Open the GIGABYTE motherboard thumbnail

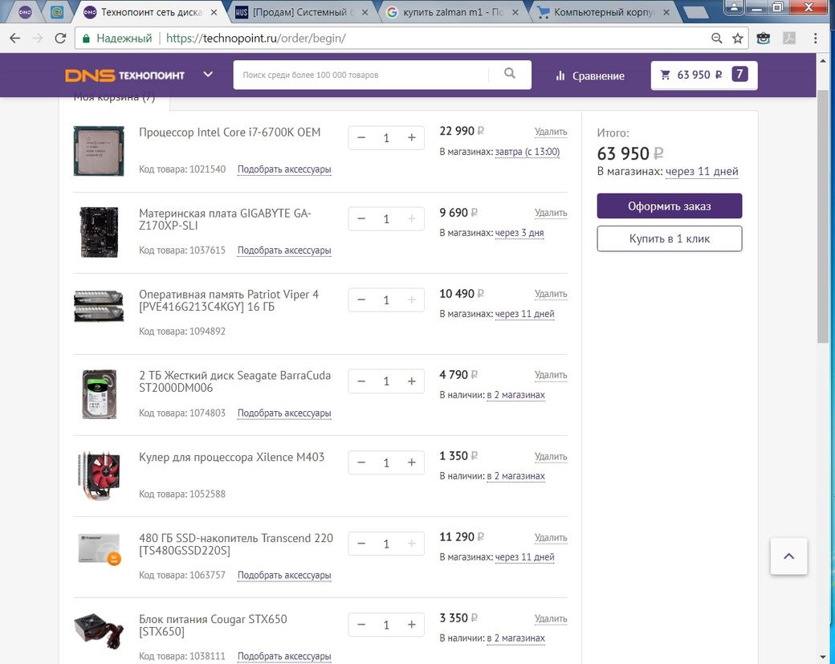click(x=99, y=232)
